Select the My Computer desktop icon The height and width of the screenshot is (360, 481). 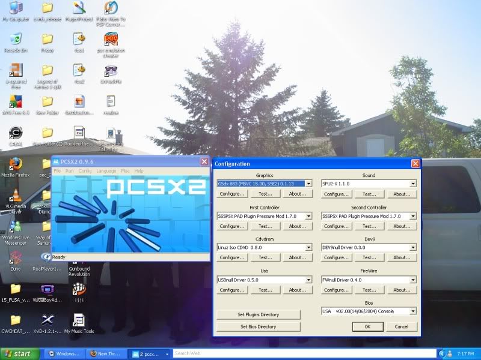tap(16, 11)
